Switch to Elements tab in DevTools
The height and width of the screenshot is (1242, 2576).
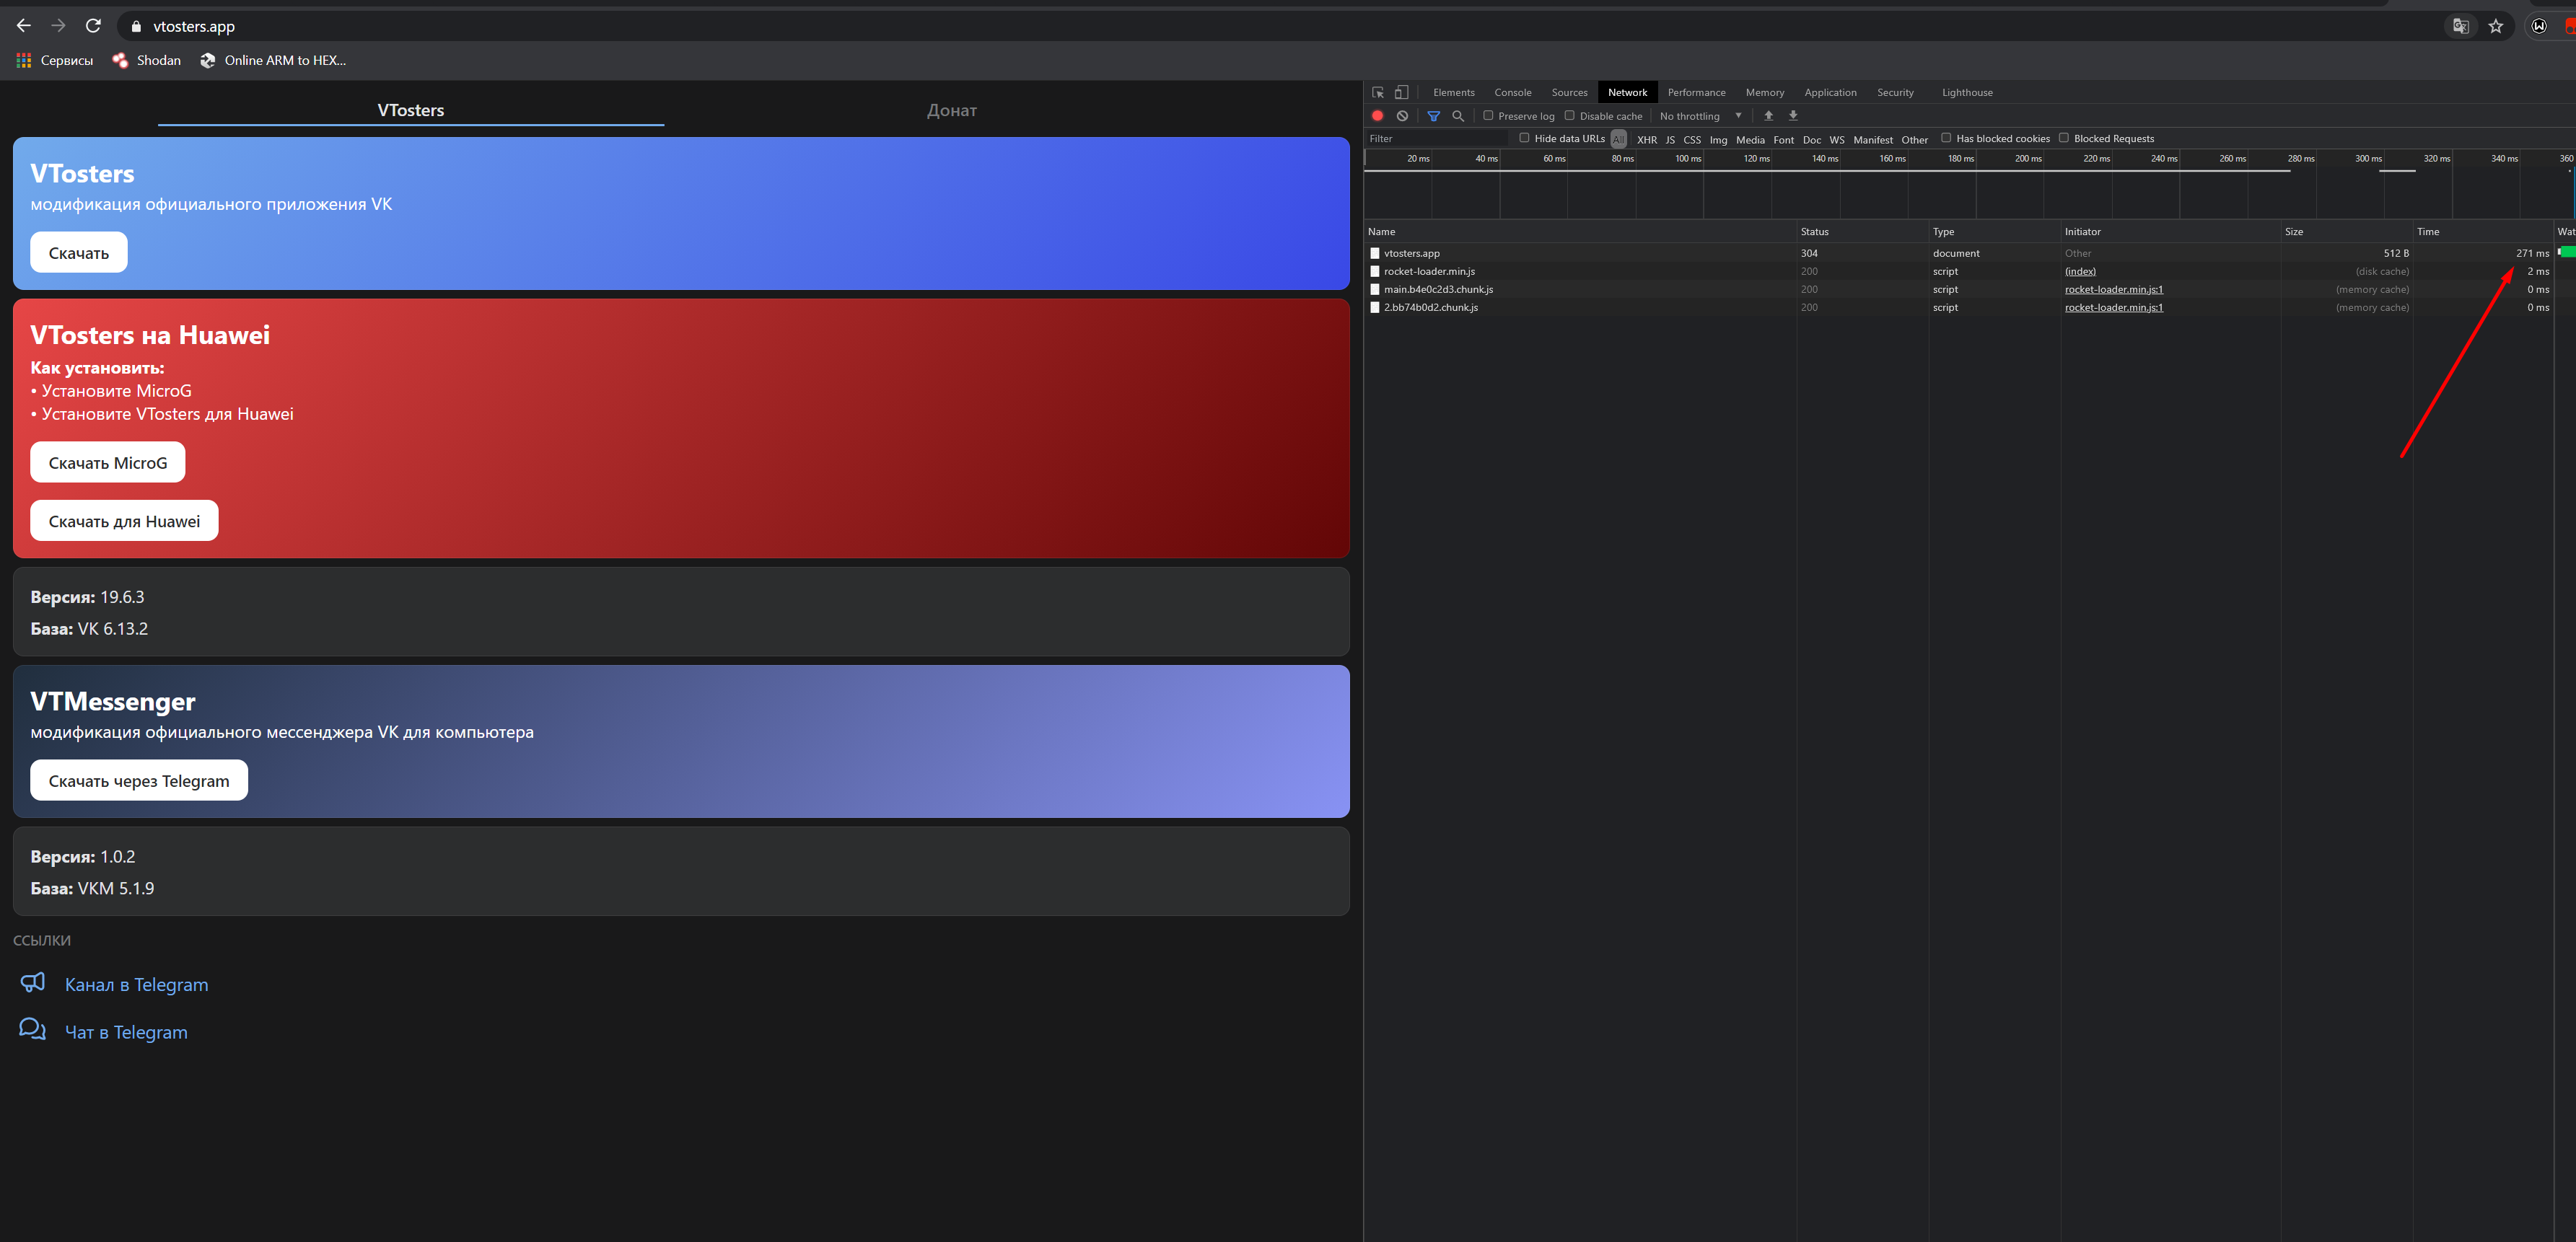(1454, 92)
